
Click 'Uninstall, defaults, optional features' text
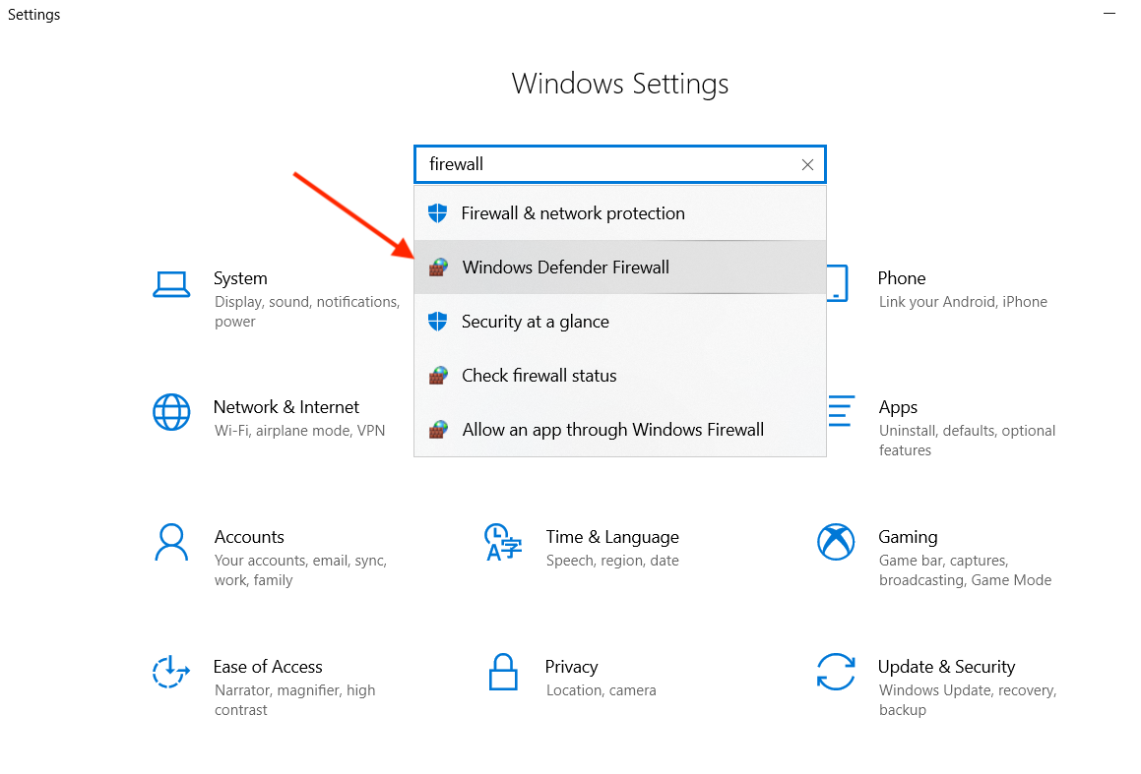tap(967, 441)
